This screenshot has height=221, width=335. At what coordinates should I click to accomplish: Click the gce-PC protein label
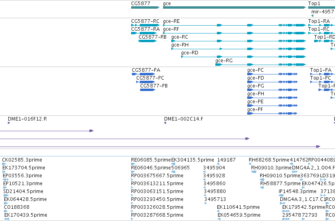(255, 70)
